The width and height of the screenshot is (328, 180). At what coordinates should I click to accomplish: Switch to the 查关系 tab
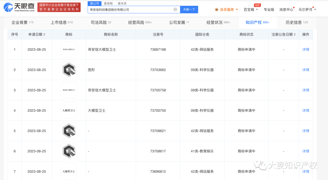pos(122,3)
